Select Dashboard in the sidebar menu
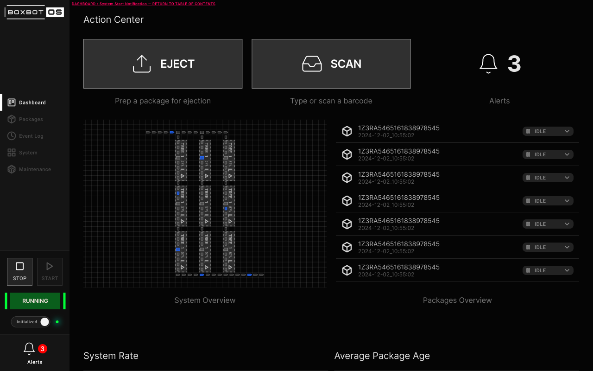593x371 pixels. point(32,102)
